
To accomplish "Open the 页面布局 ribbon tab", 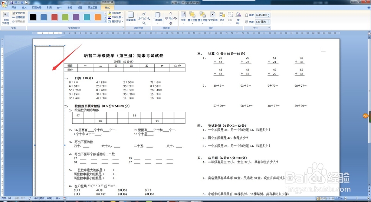I will pos(37,7).
